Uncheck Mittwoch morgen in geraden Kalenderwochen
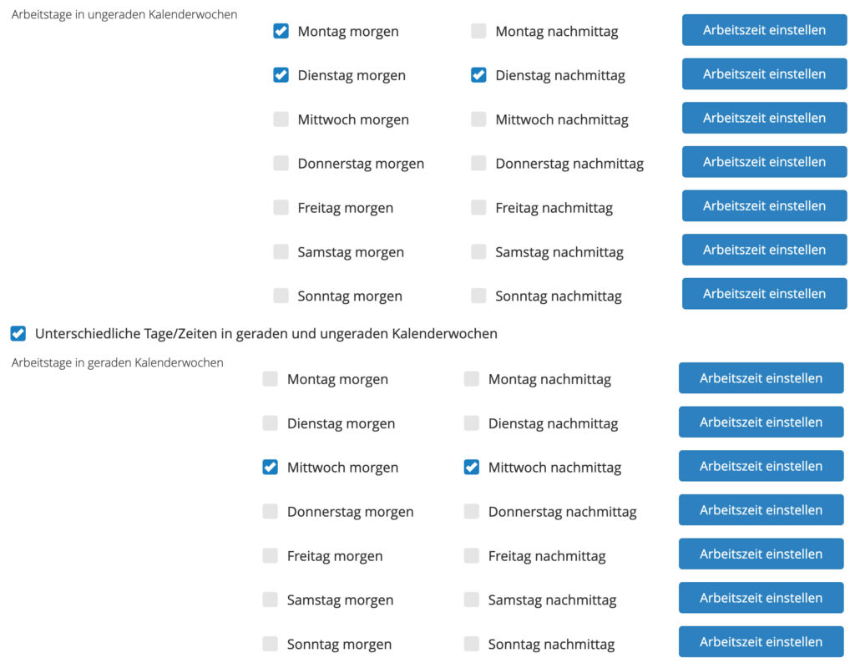This screenshot has width=855, height=668. tap(270, 468)
